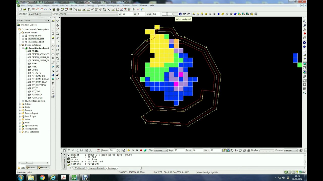This screenshot has width=323, height=181.
Task: Expand the Block Models tree node
Action: 20,33
